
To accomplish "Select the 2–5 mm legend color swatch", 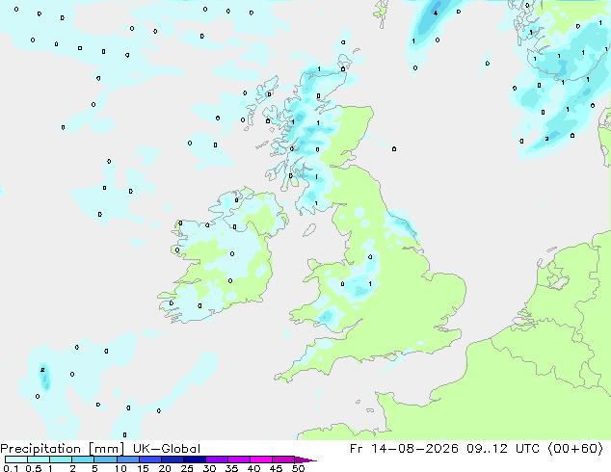I will [83, 459].
